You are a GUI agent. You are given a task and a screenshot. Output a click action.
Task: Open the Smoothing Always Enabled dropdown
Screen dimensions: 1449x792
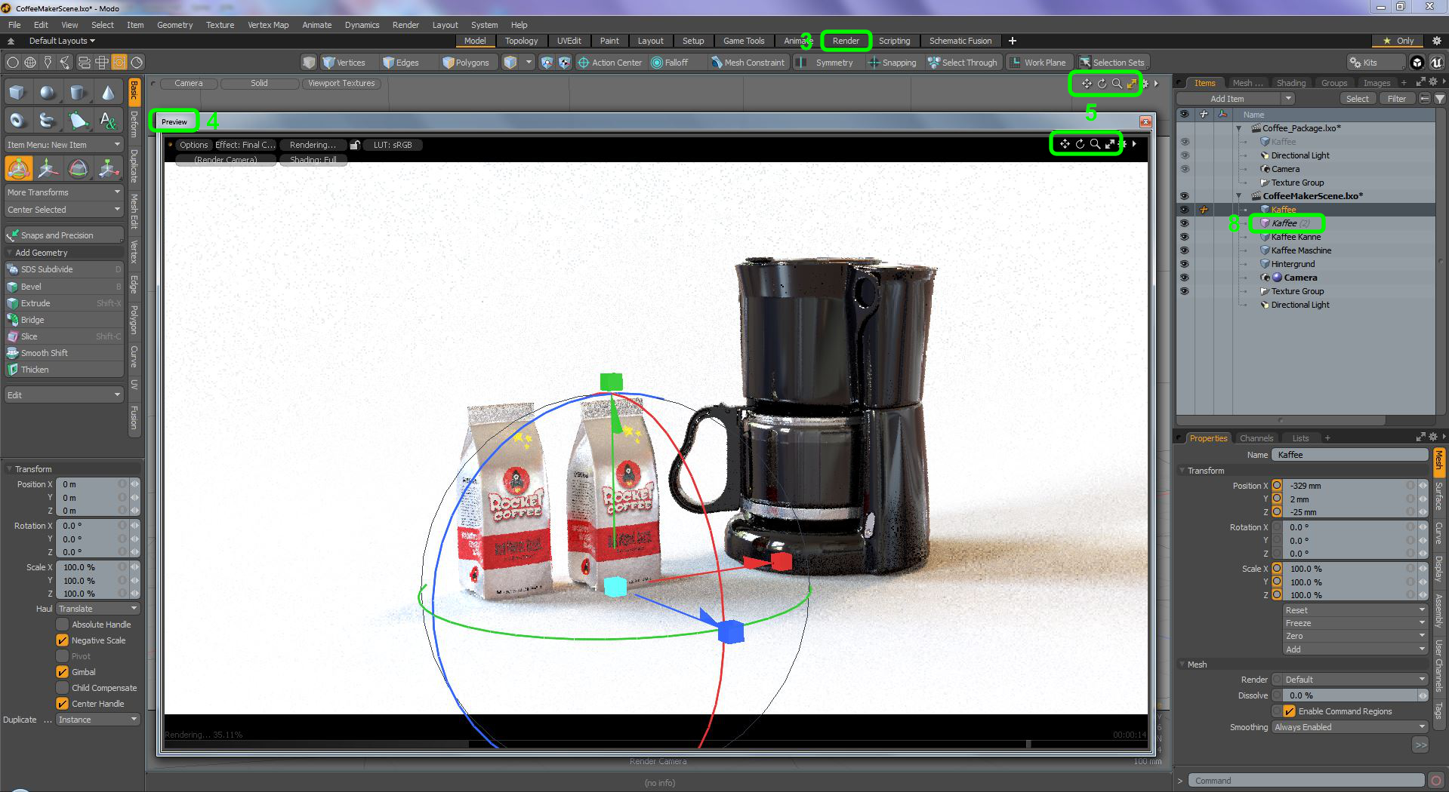[1350, 727]
